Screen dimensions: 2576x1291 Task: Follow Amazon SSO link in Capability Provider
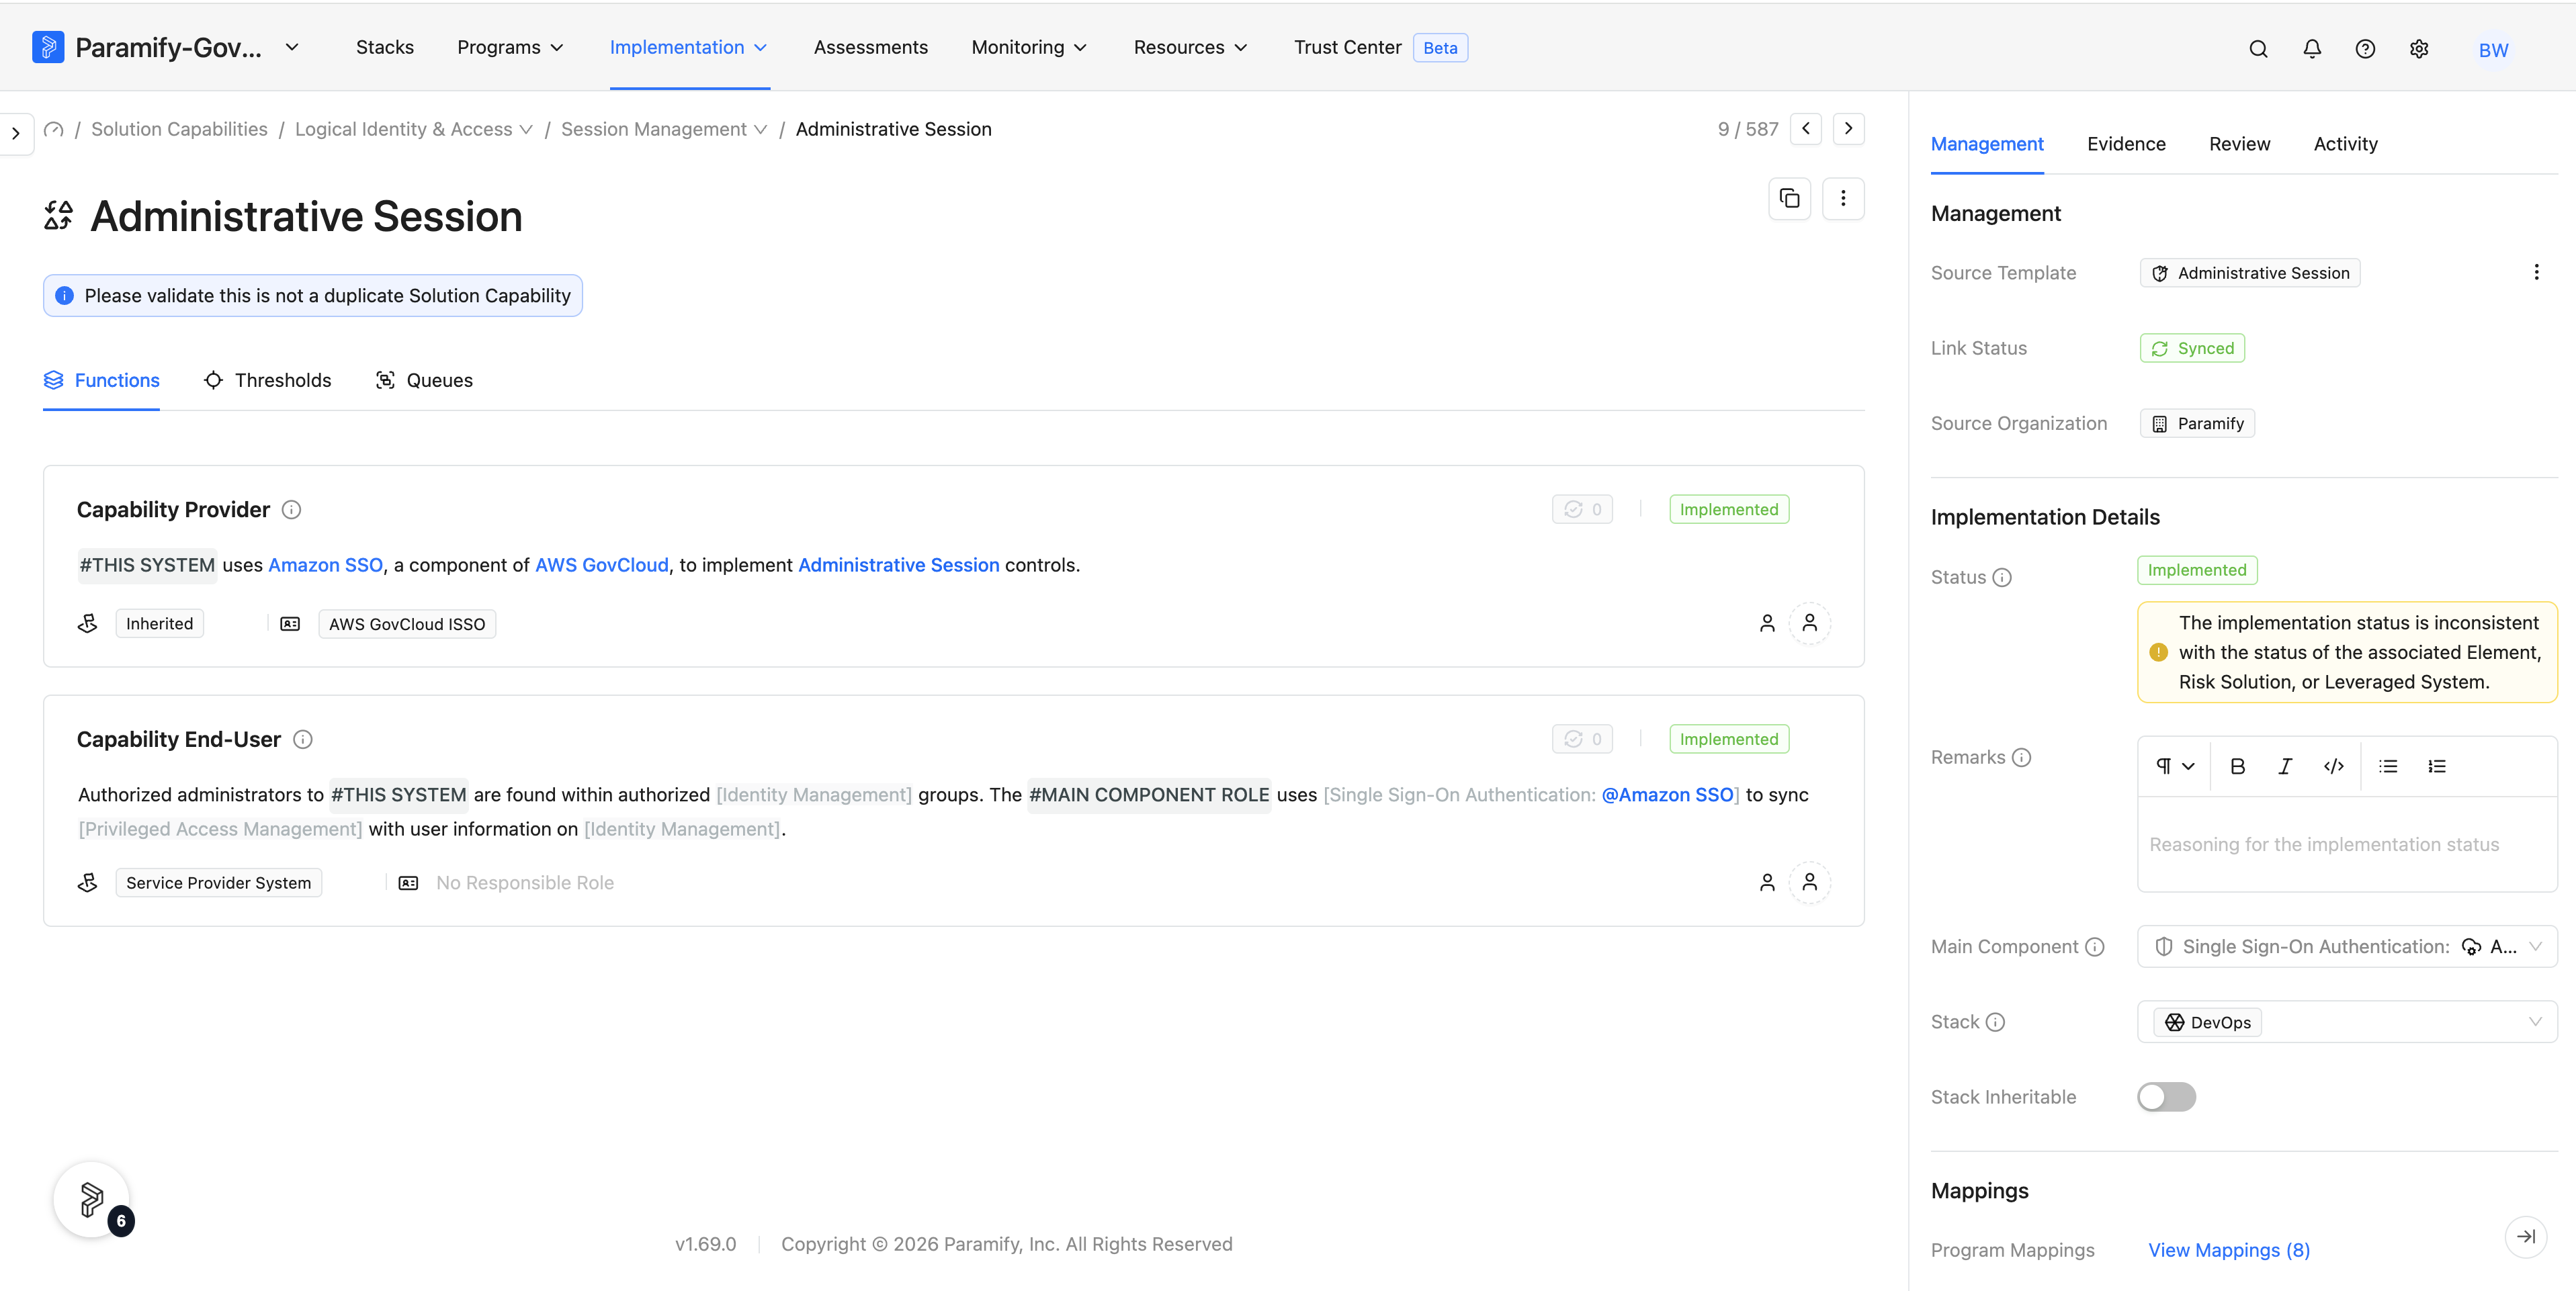(x=325, y=565)
